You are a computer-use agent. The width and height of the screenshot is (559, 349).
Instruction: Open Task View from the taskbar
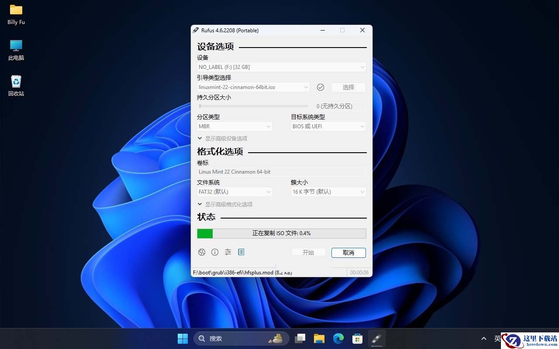(300, 339)
